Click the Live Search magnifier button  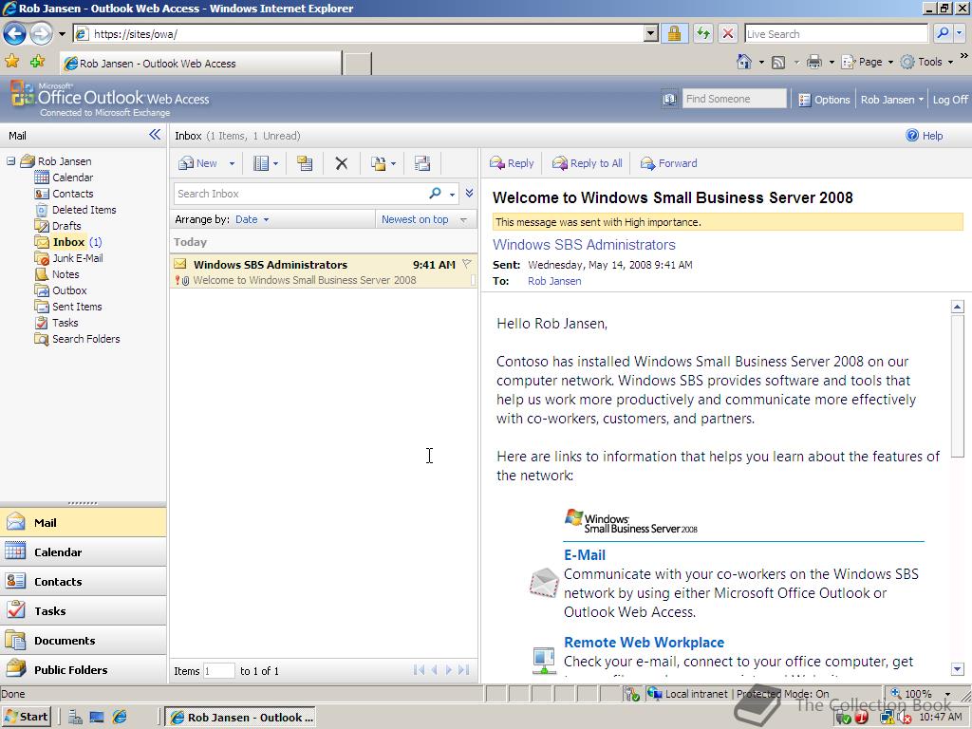(943, 33)
